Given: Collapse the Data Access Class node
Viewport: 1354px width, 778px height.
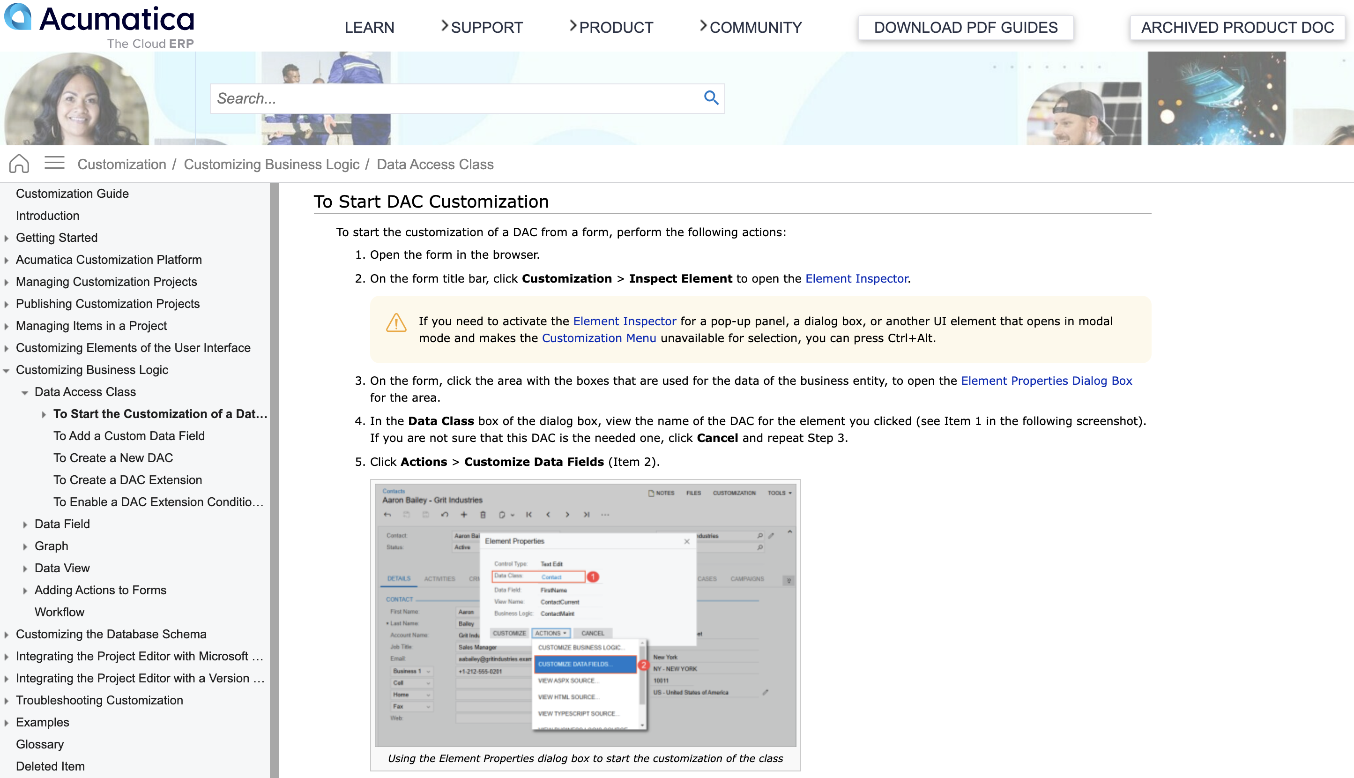Looking at the screenshot, I should [24, 393].
